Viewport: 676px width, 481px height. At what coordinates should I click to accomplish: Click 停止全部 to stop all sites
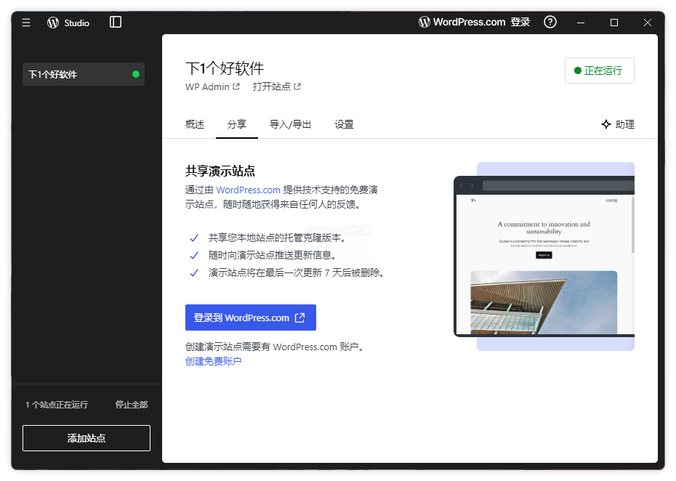(x=132, y=405)
